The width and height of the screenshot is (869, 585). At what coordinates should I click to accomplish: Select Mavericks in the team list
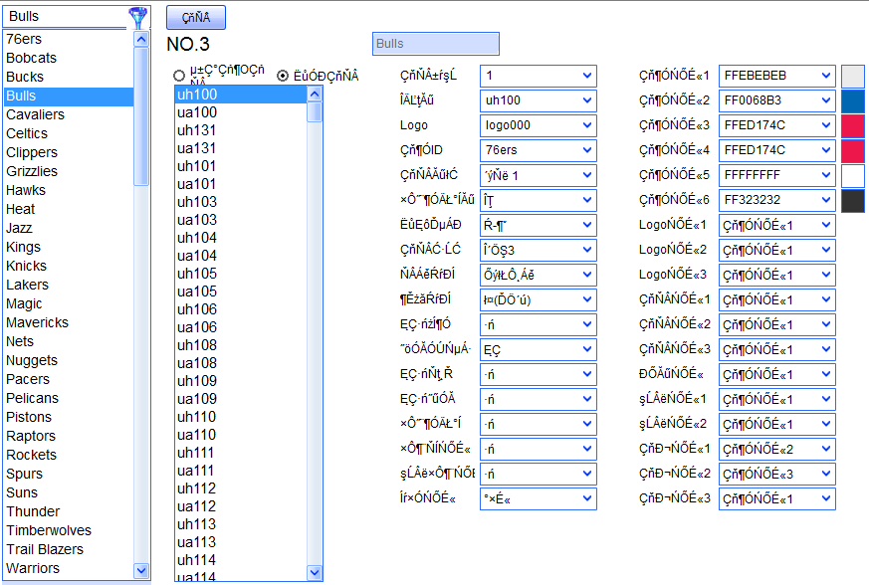point(68,322)
